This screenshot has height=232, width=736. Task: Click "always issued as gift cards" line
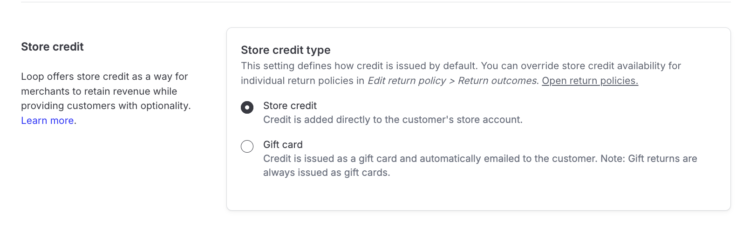pyautogui.click(x=326, y=173)
